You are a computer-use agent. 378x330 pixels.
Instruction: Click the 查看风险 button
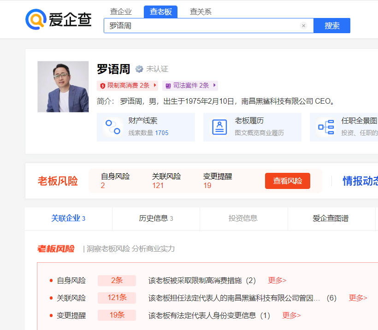288,181
